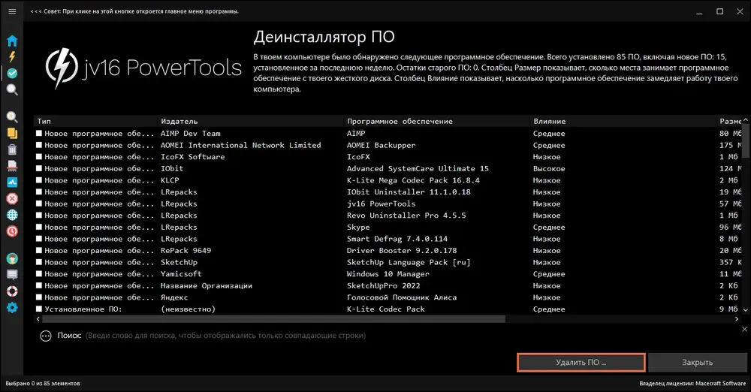The height and width of the screenshot is (392, 751).
Task: Click the red X circle sidebar icon
Action: pyautogui.click(x=12, y=198)
